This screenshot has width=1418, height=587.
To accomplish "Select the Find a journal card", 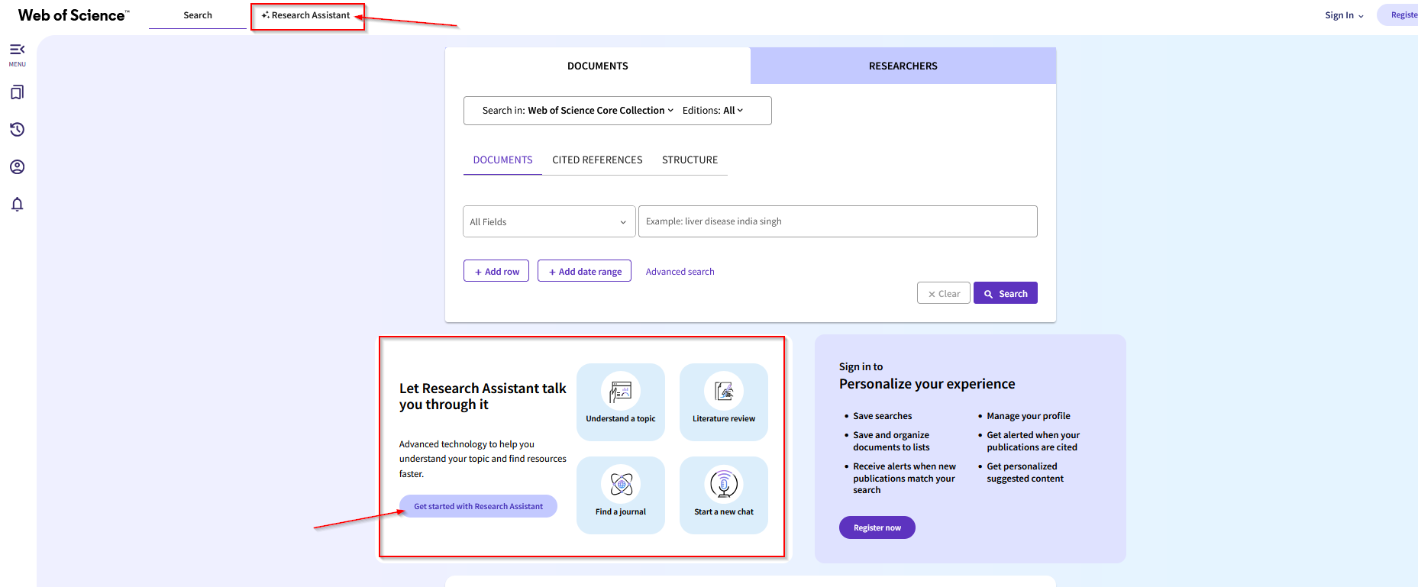I will [x=621, y=495].
